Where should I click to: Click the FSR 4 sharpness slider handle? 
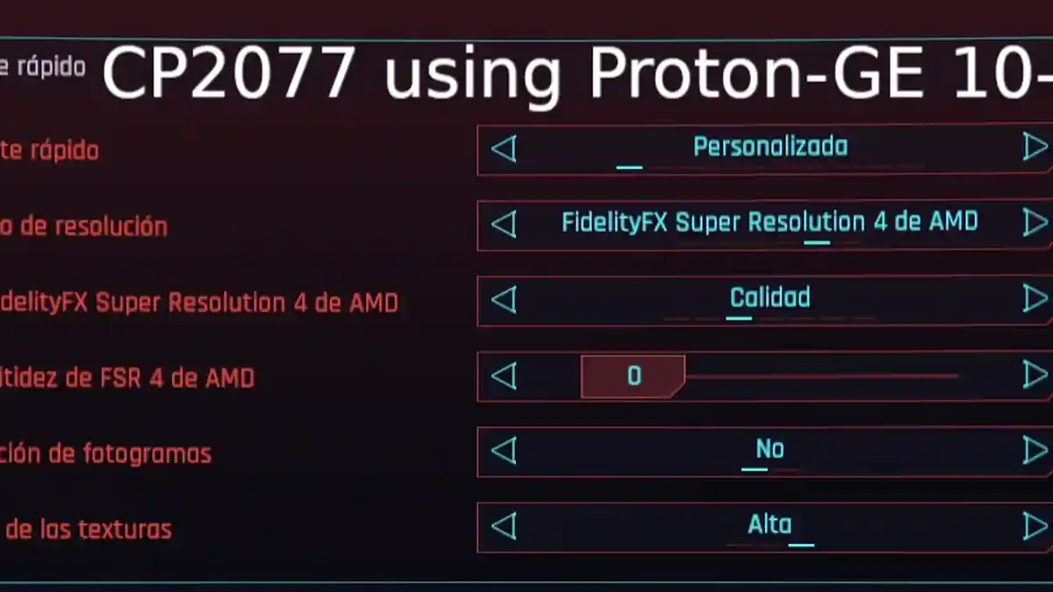[633, 376]
